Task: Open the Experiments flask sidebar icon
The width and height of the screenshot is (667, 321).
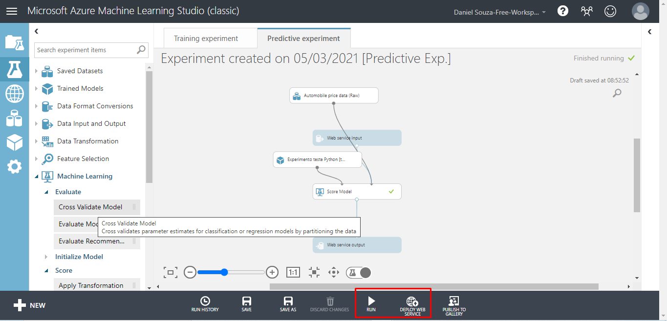Action: [14, 69]
